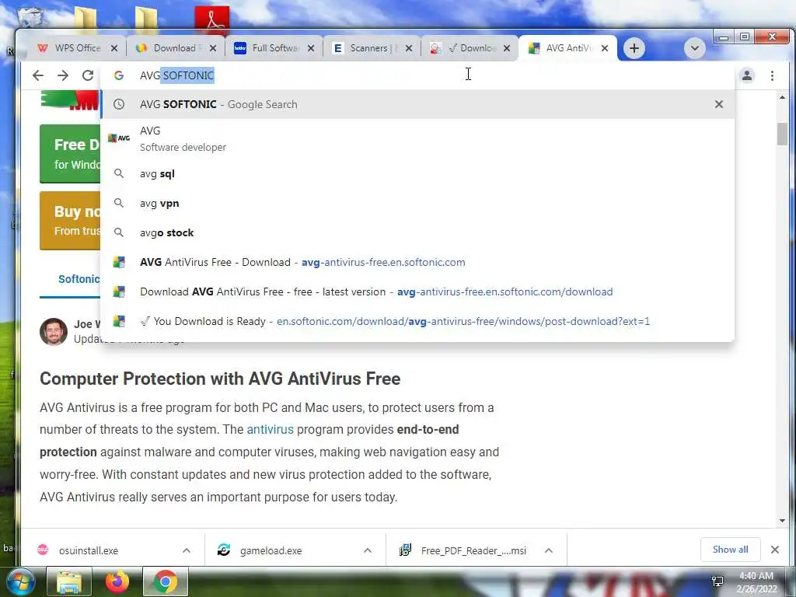
Task: Open a new tab with plus button
Action: (634, 48)
